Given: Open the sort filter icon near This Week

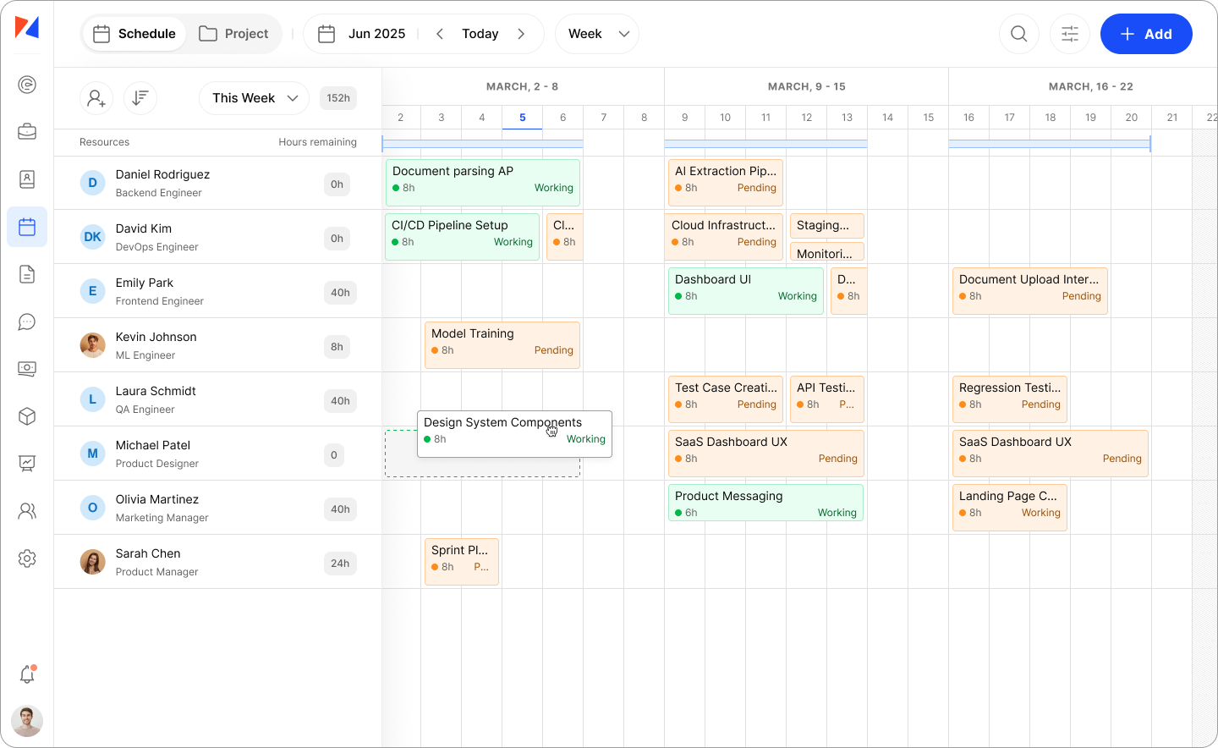Looking at the screenshot, I should click(x=140, y=98).
